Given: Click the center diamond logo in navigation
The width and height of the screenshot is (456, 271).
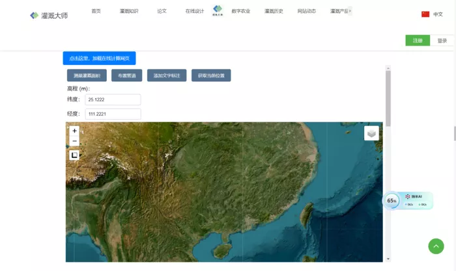Looking at the screenshot, I should coord(218,10).
